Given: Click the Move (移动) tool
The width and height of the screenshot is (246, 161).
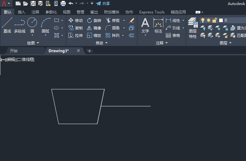Looking at the screenshot, I should [75, 20].
